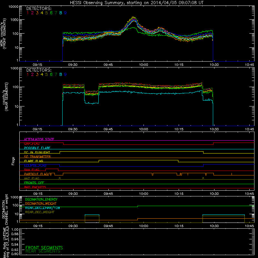Screen dimensions: 258x258
Task: Click the REAR_DEC_CHAN/128 legend label
Action: [x=43, y=208]
